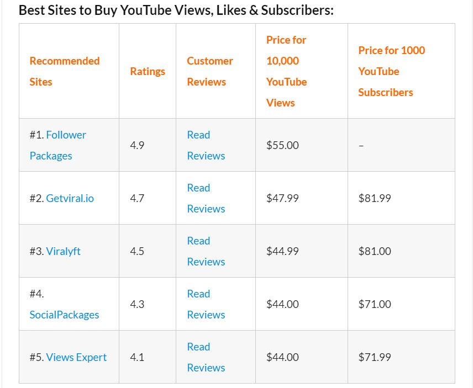
Task: Click the Recommended Sites column header
Action: coord(64,71)
